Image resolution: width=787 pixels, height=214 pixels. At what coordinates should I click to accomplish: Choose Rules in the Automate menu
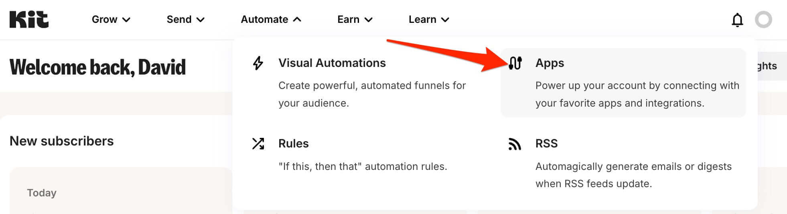click(x=293, y=143)
